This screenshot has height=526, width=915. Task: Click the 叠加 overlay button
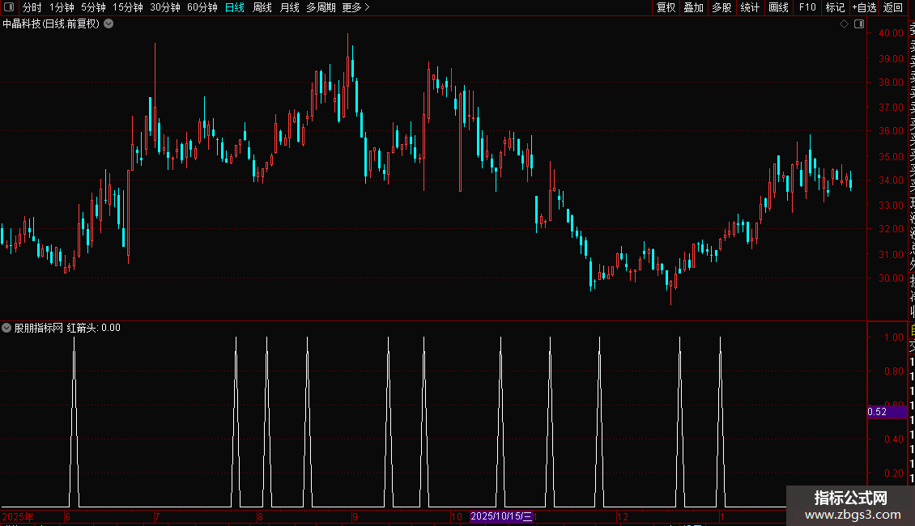pyautogui.click(x=694, y=7)
